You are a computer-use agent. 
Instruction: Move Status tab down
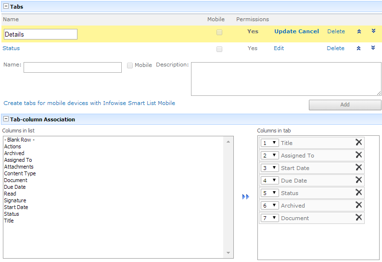click(373, 48)
